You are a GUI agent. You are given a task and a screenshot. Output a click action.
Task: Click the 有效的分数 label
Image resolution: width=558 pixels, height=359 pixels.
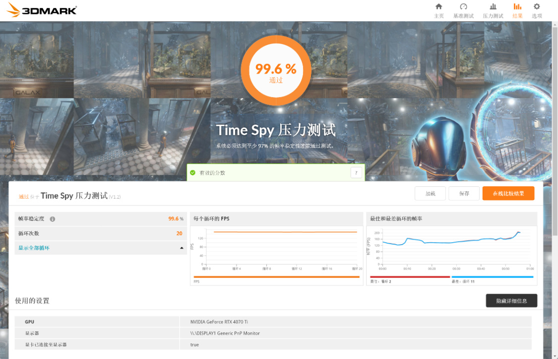212,173
